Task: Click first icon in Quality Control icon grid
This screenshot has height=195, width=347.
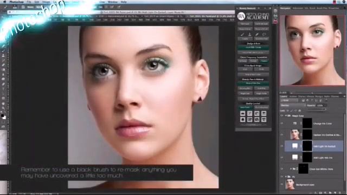Action: 242,113
